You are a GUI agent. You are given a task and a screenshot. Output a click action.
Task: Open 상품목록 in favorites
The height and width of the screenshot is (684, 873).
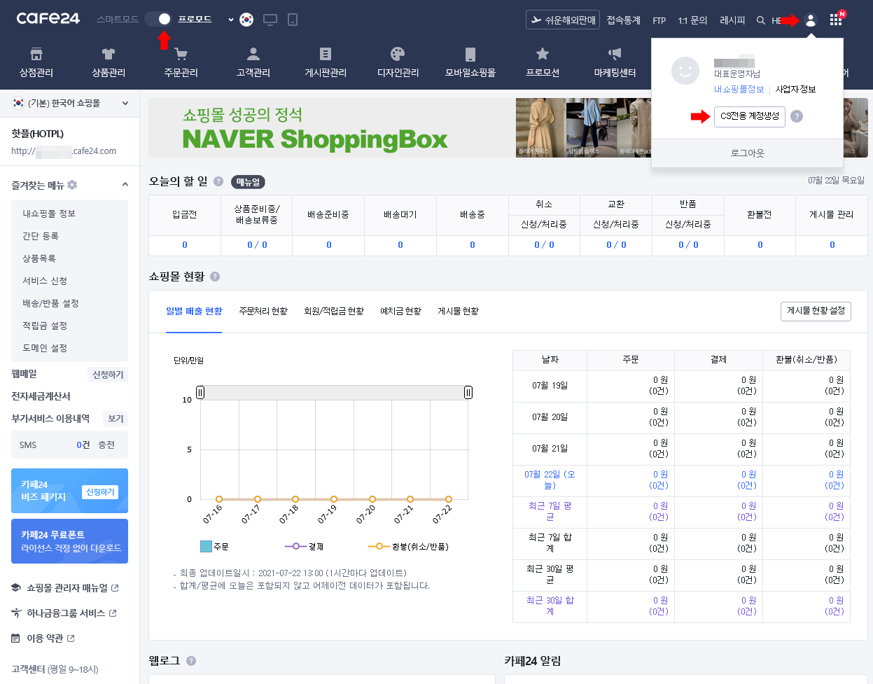tap(39, 258)
